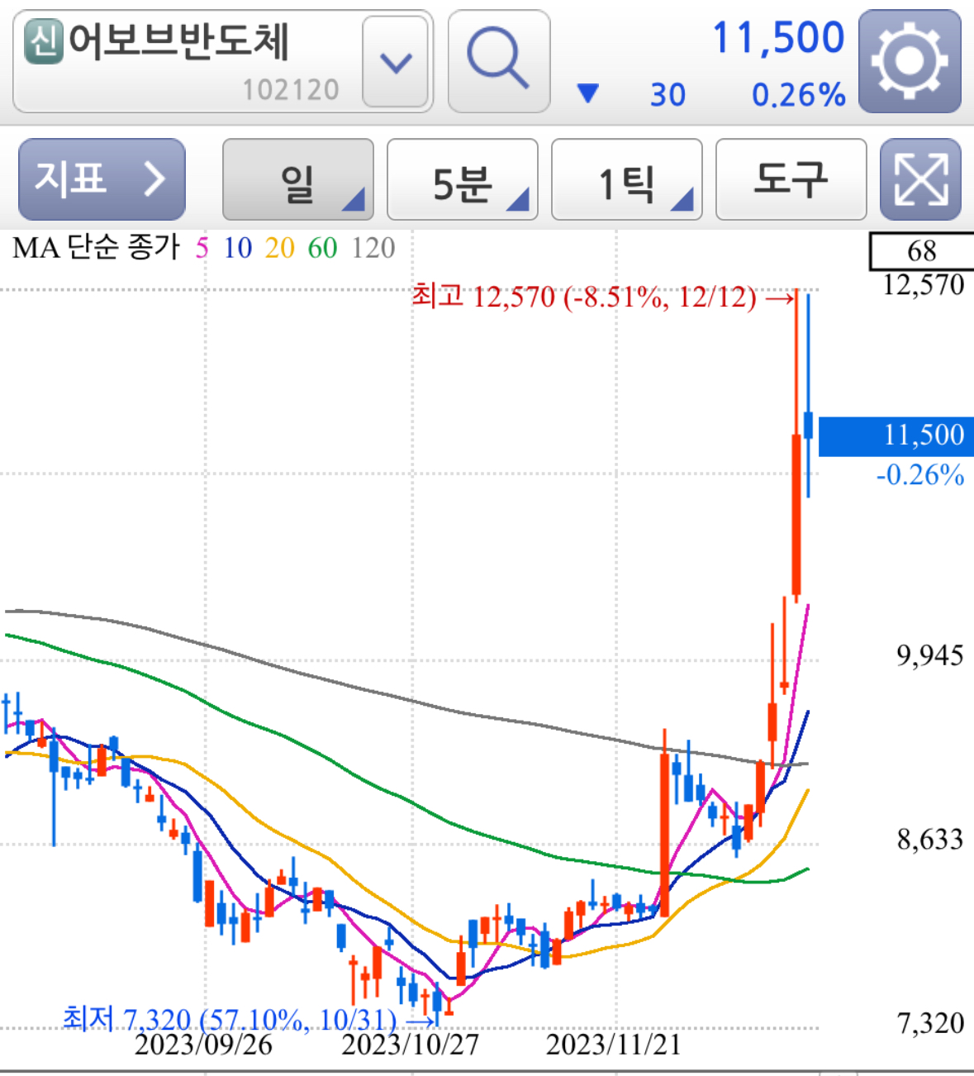Image resolution: width=974 pixels, height=1076 pixels.
Task: Select MA 단순 종가 indicator label
Action: tap(93, 246)
